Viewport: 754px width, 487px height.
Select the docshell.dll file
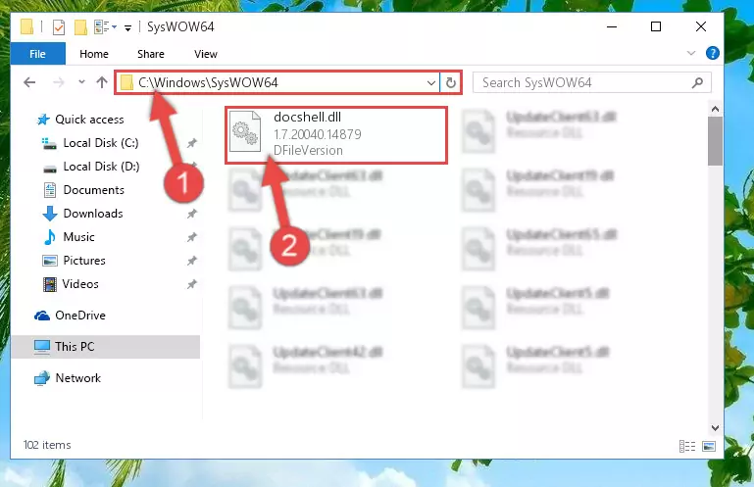[x=336, y=135]
